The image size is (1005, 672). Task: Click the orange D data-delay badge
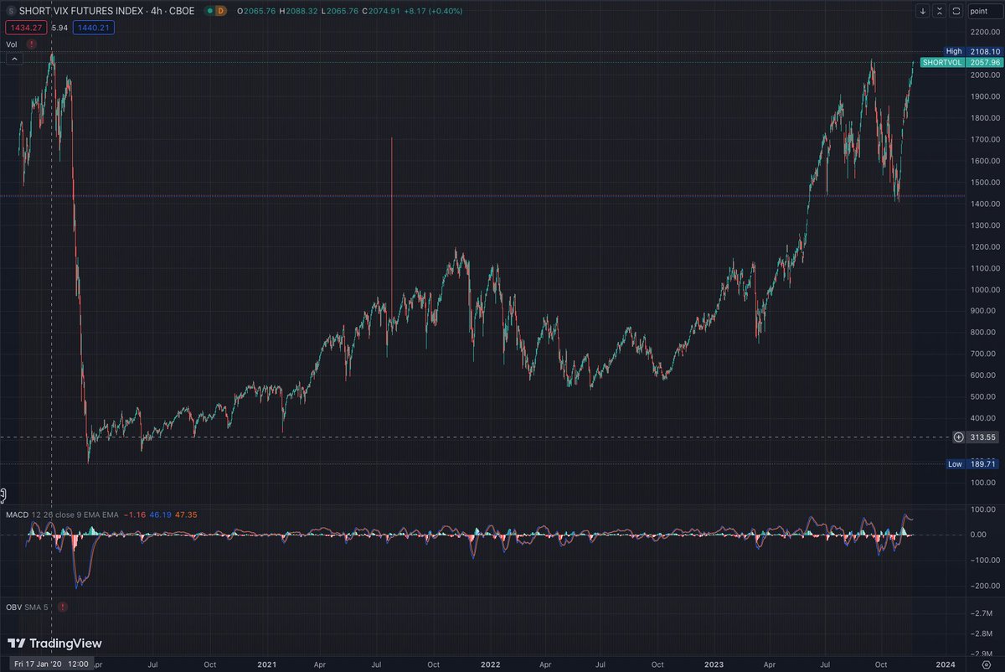[220, 11]
